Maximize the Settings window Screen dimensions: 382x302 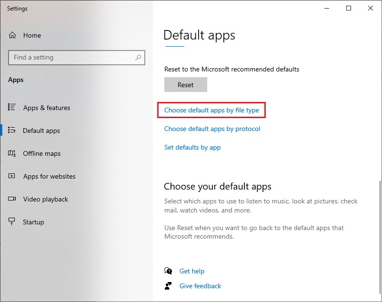(x=349, y=8)
